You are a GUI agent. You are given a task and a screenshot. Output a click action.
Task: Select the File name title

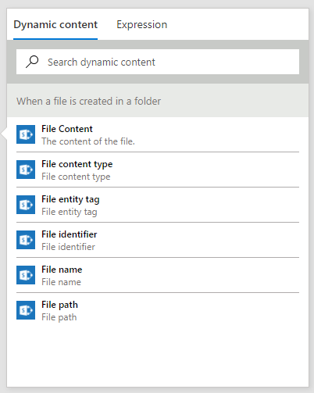[62, 270]
